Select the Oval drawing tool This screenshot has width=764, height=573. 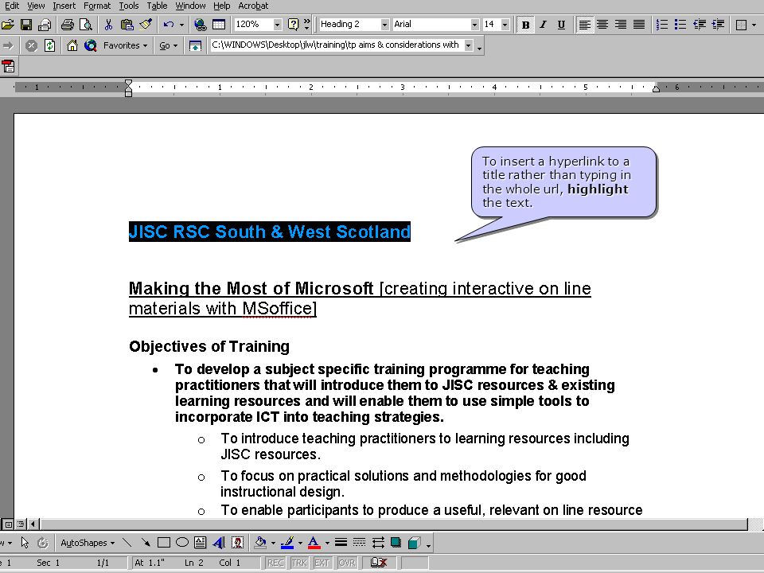(182, 542)
